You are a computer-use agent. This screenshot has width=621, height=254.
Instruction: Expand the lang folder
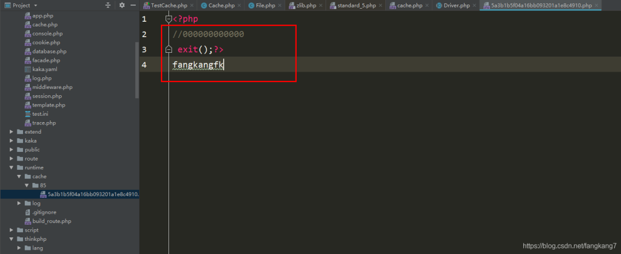(19, 248)
